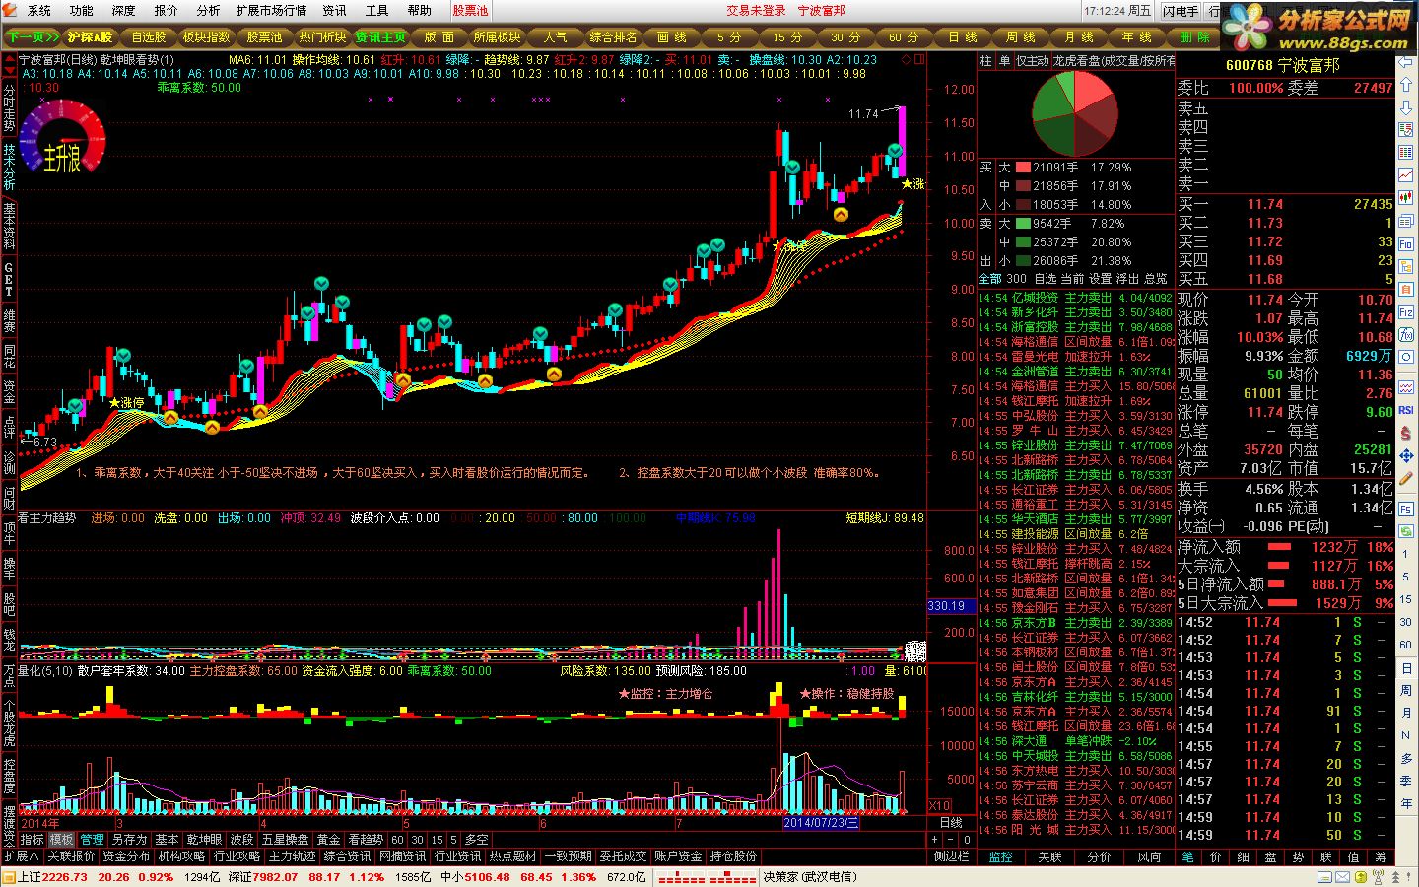
Task: Open the 管理 dropdown in indicator bar
Action: point(93,840)
